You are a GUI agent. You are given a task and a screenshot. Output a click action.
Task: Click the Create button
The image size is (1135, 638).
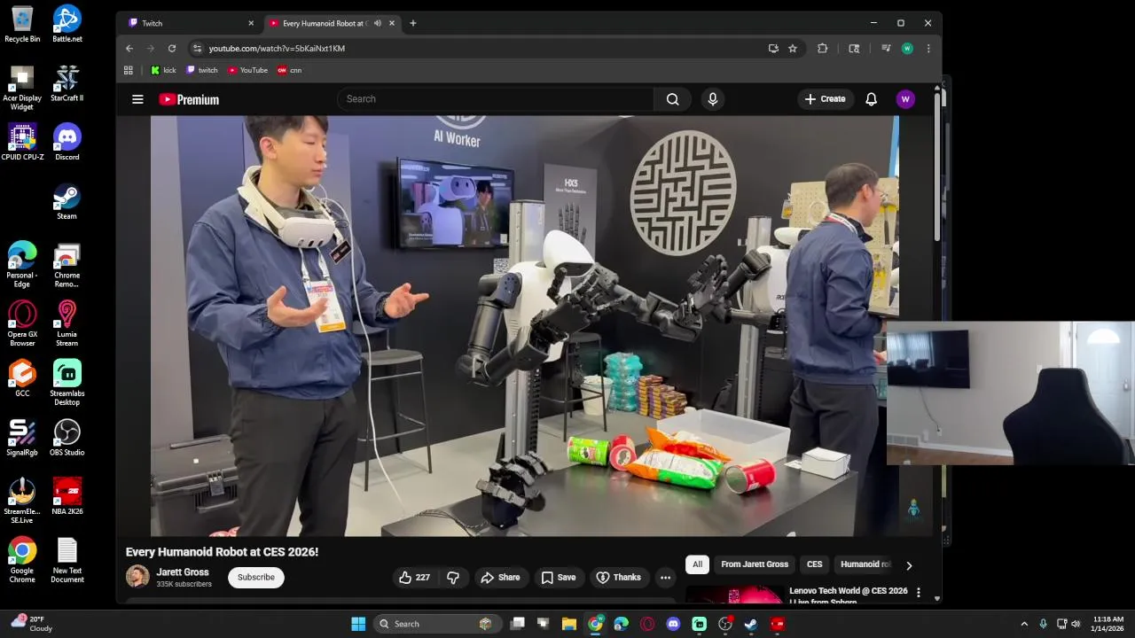click(x=825, y=99)
